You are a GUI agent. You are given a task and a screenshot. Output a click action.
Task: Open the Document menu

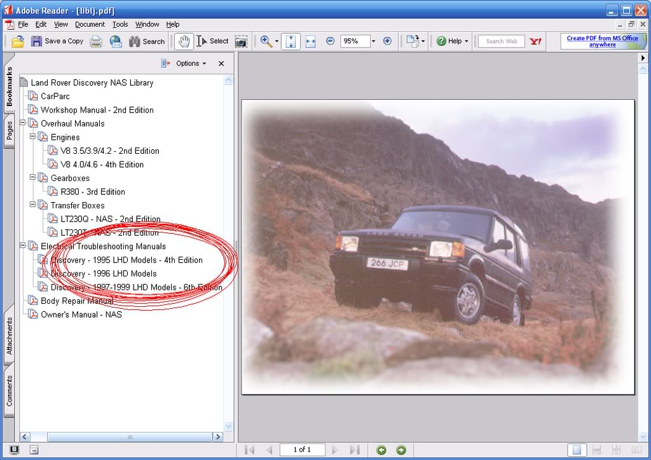point(90,25)
